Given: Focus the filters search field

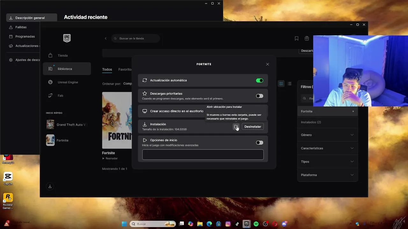Looking at the screenshot, I should pos(307,98).
